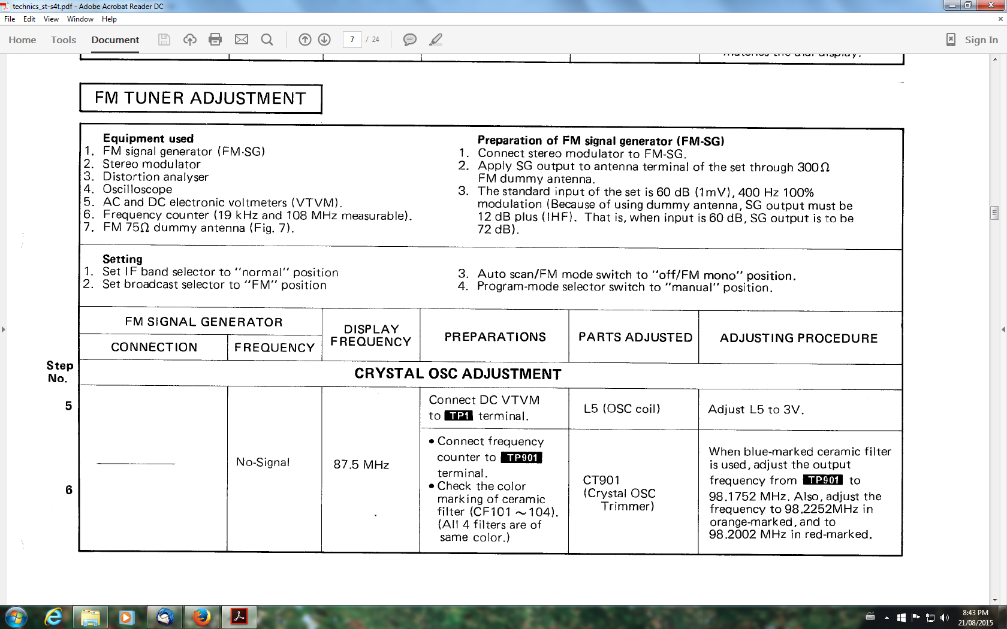This screenshot has width=1007, height=629.
Task: Open the Find text magnifier icon
Action: tap(267, 40)
